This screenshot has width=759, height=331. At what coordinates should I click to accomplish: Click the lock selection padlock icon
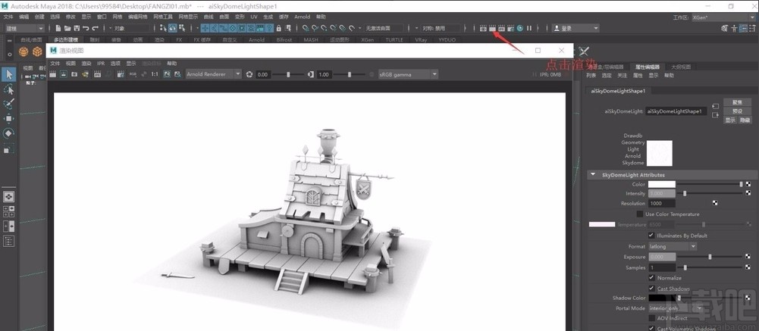pyautogui.click(x=278, y=28)
